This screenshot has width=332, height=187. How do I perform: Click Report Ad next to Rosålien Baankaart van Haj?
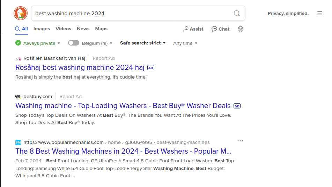pos(104,58)
